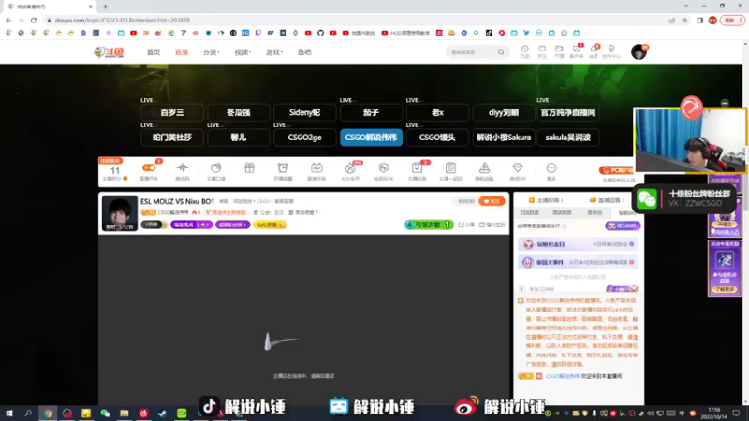This screenshot has height=421, width=749.
Task: Click the 分享 share icon
Action: pos(466,225)
